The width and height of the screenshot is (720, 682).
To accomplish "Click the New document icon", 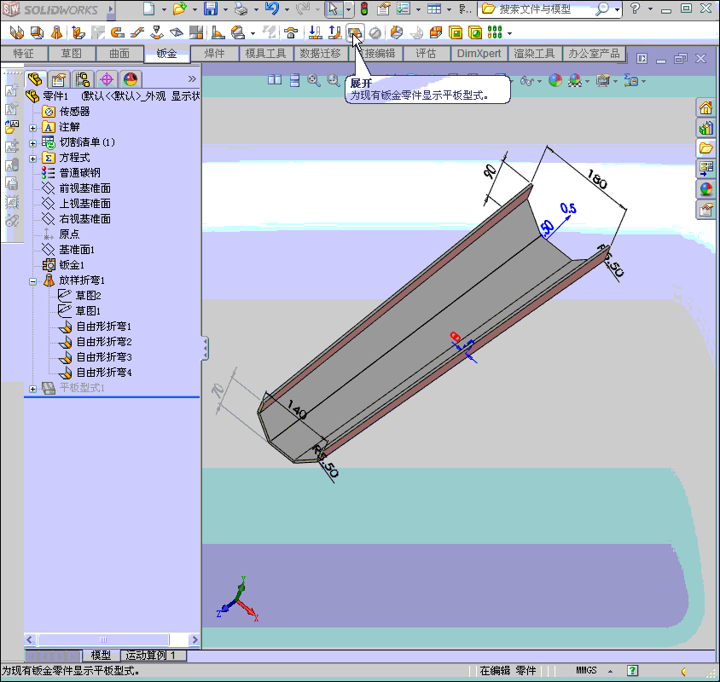I will click(x=148, y=9).
